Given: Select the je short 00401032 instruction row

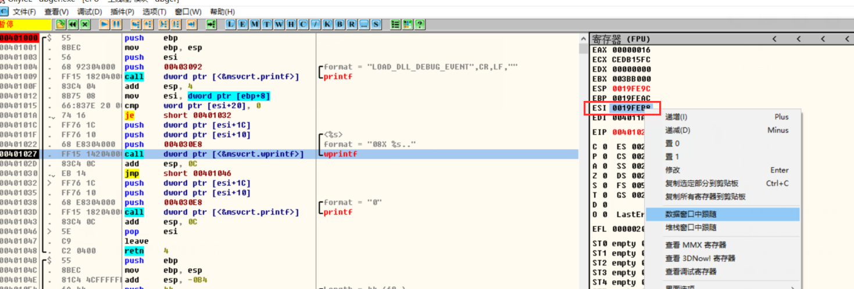Looking at the screenshot, I should tap(289, 115).
